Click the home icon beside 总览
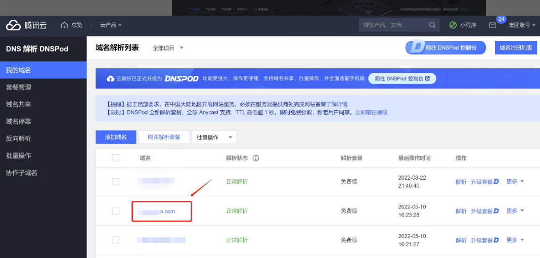The image size is (540, 258). pos(64,25)
